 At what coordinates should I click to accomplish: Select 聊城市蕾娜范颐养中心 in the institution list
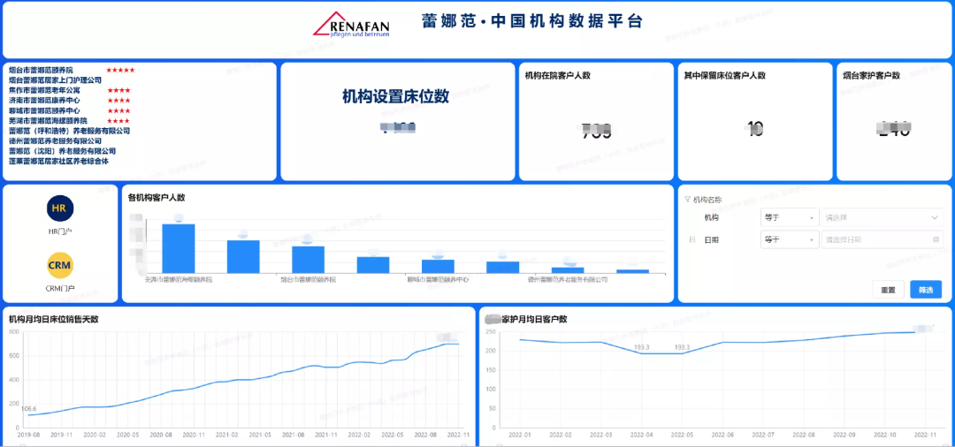coord(44,110)
